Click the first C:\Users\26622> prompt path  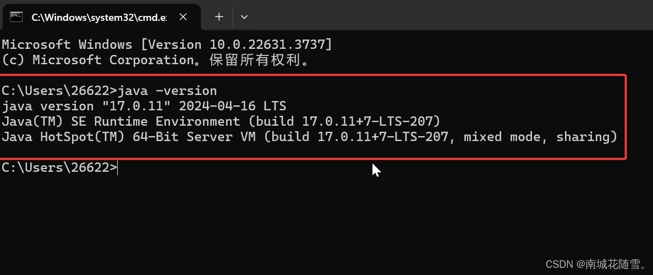[59, 91]
